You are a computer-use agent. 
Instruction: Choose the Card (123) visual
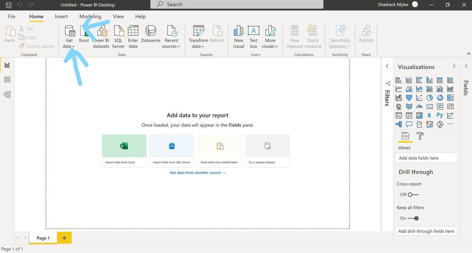coord(429,106)
